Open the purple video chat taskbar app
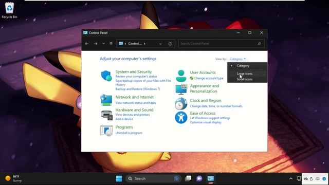The width and height of the screenshot is (329, 185). pos(199,178)
